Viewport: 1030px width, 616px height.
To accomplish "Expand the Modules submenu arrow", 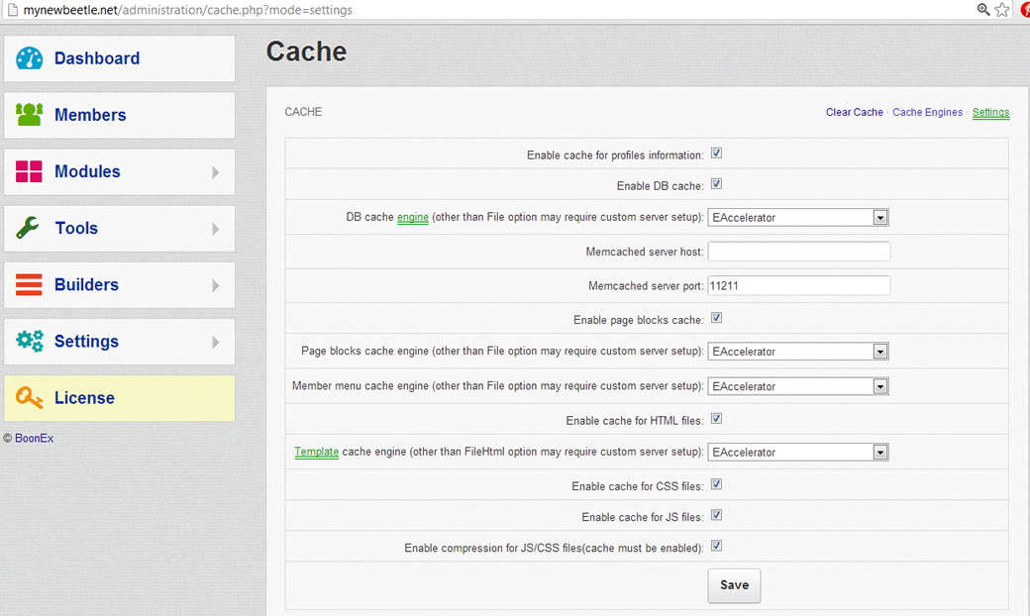I will point(216,172).
